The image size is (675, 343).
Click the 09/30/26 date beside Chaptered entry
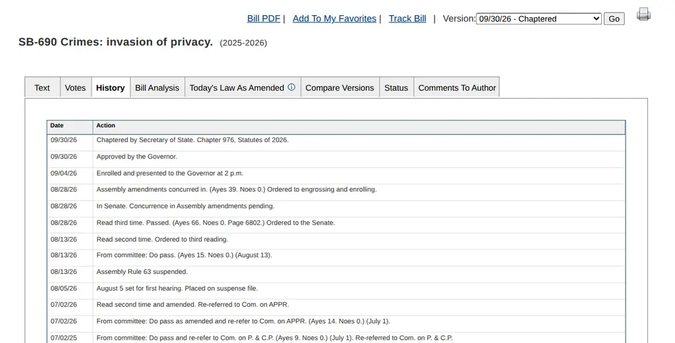pos(64,140)
